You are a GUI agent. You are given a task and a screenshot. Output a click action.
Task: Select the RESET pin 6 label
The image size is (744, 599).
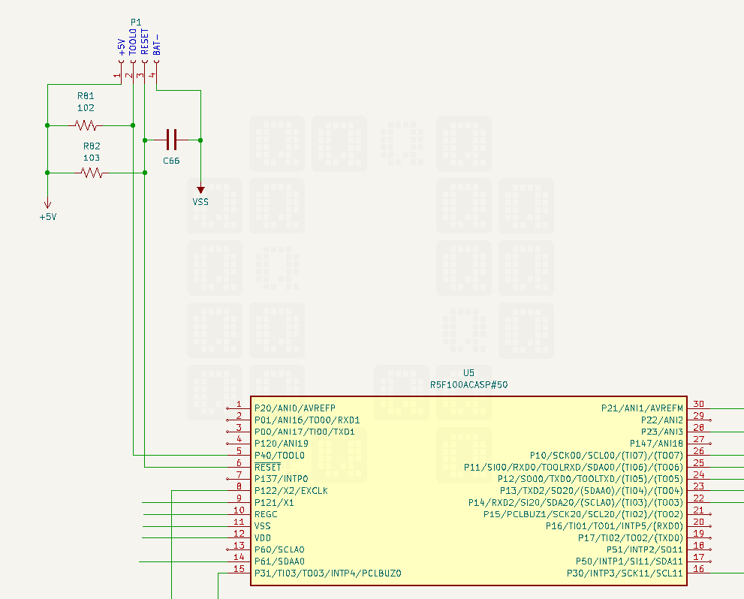(267, 467)
